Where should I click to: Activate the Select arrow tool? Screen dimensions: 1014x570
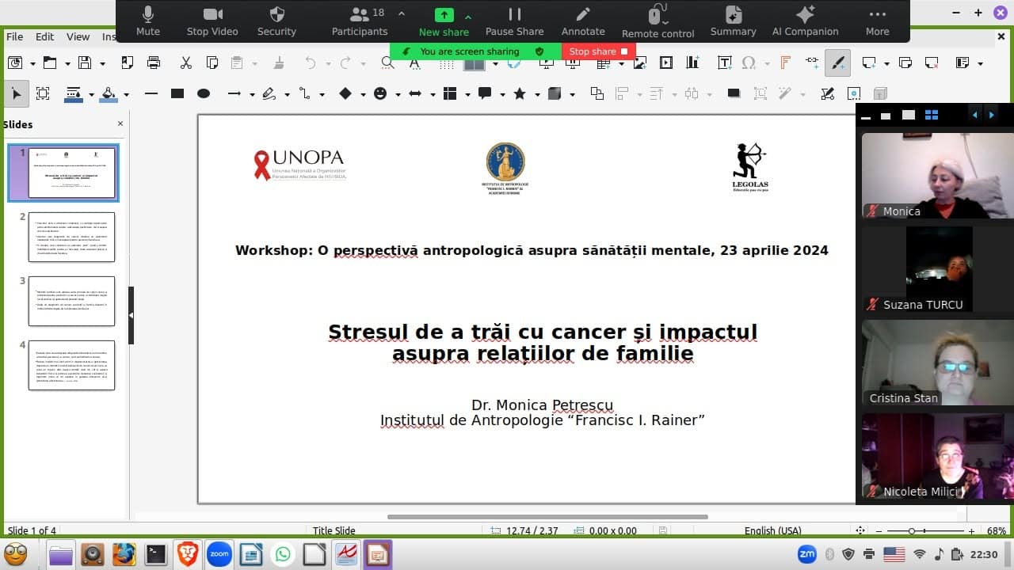tap(16, 93)
